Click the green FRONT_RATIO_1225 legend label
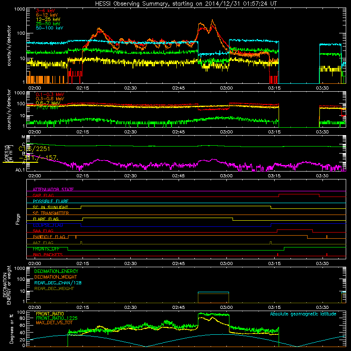Image resolution: width=351 pixels, height=351 pixels. point(57,318)
